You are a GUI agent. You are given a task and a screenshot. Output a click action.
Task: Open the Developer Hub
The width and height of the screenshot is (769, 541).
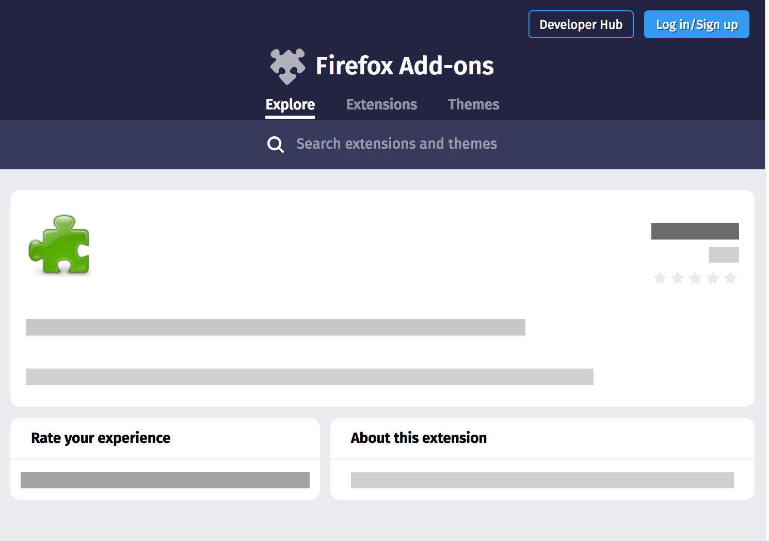pos(581,24)
